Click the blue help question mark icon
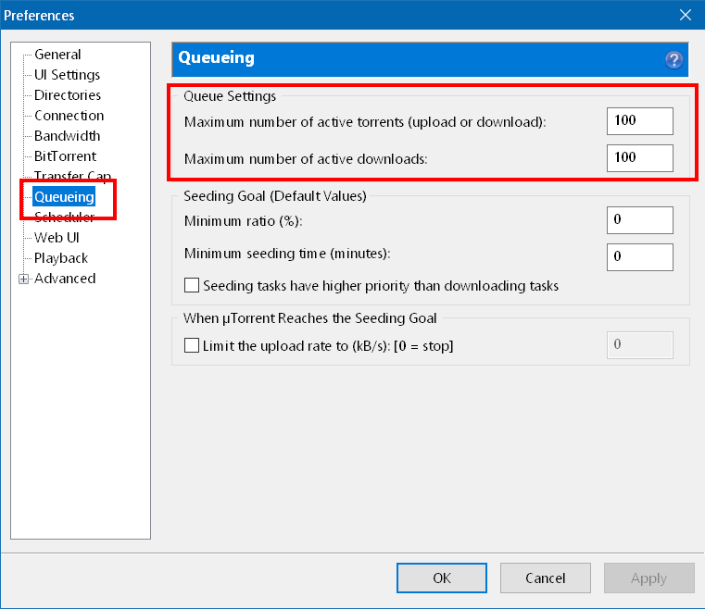The image size is (705, 609). tap(674, 60)
